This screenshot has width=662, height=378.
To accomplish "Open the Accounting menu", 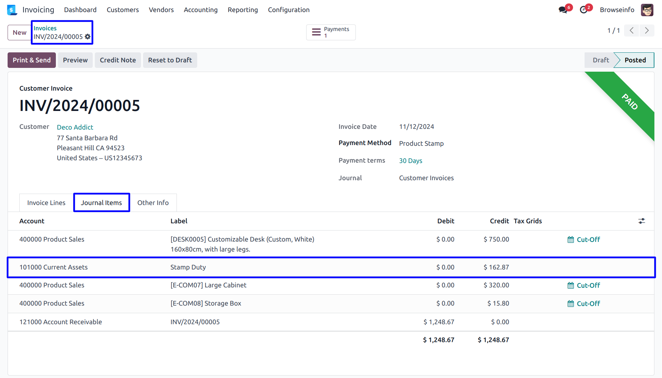I will pos(200,10).
